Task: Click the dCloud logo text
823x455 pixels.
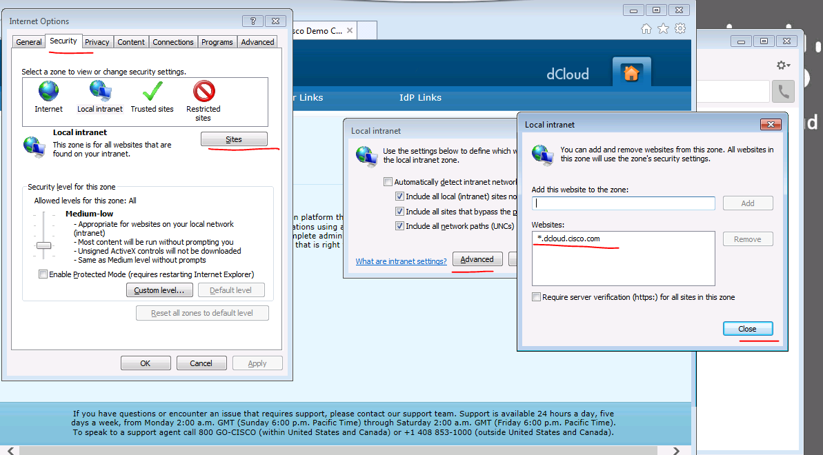Action: click(567, 74)
